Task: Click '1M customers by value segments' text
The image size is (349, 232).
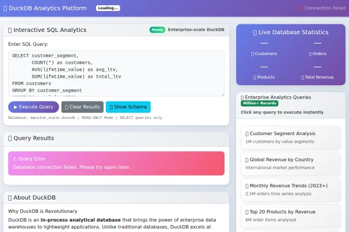Action: 280,142
